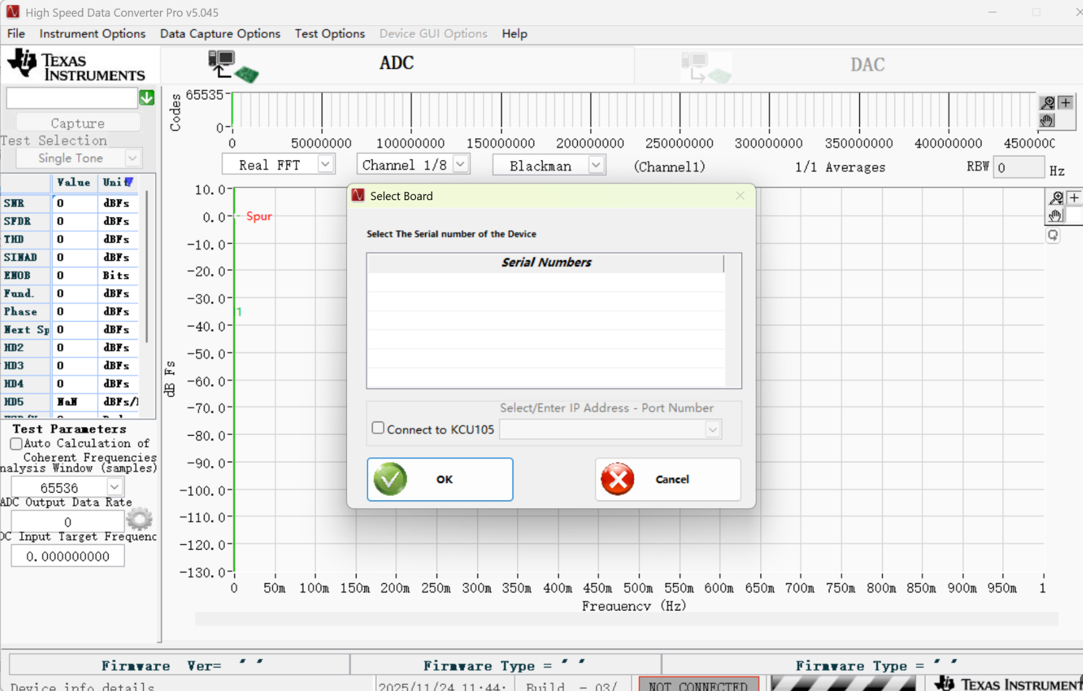Click the Serial Numbers column header
Screen dimensions: 1083x691
[x=546, y=263]
